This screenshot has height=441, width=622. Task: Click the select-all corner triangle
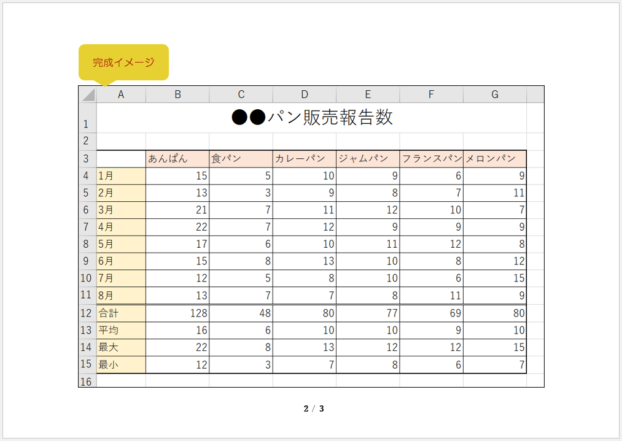pos(88,94)
